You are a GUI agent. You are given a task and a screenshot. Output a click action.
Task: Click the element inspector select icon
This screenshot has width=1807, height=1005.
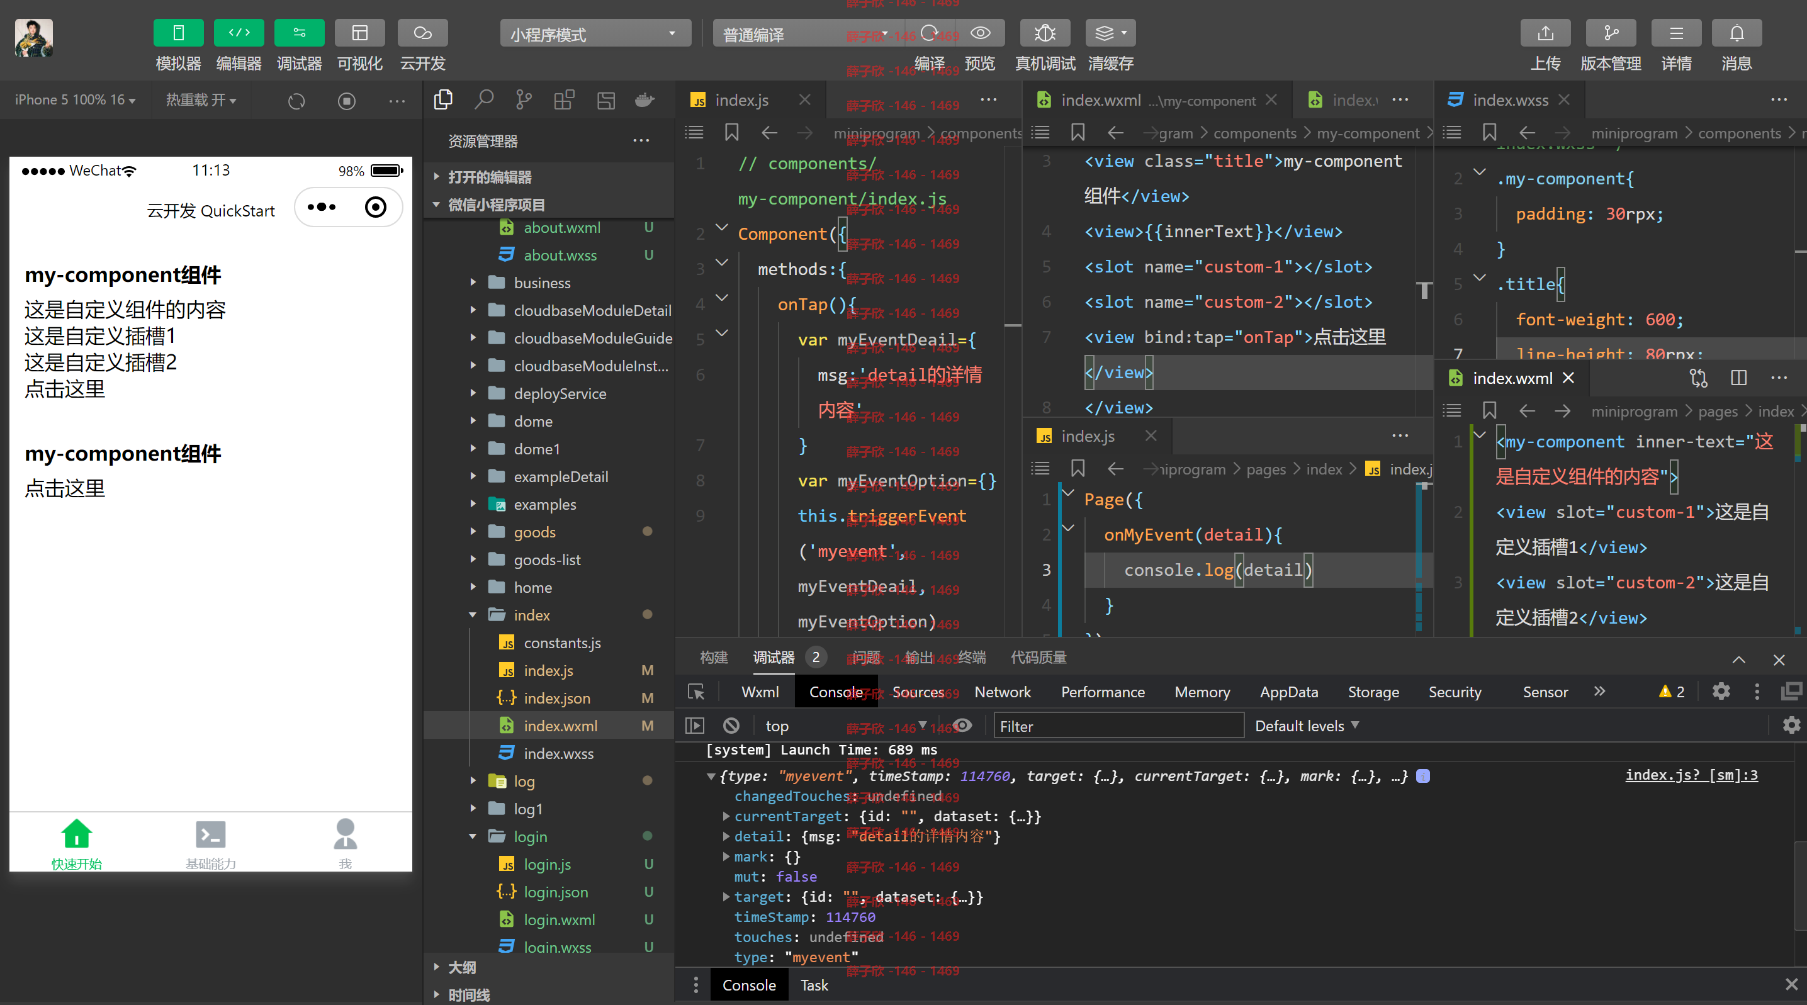tap(696, 692)
